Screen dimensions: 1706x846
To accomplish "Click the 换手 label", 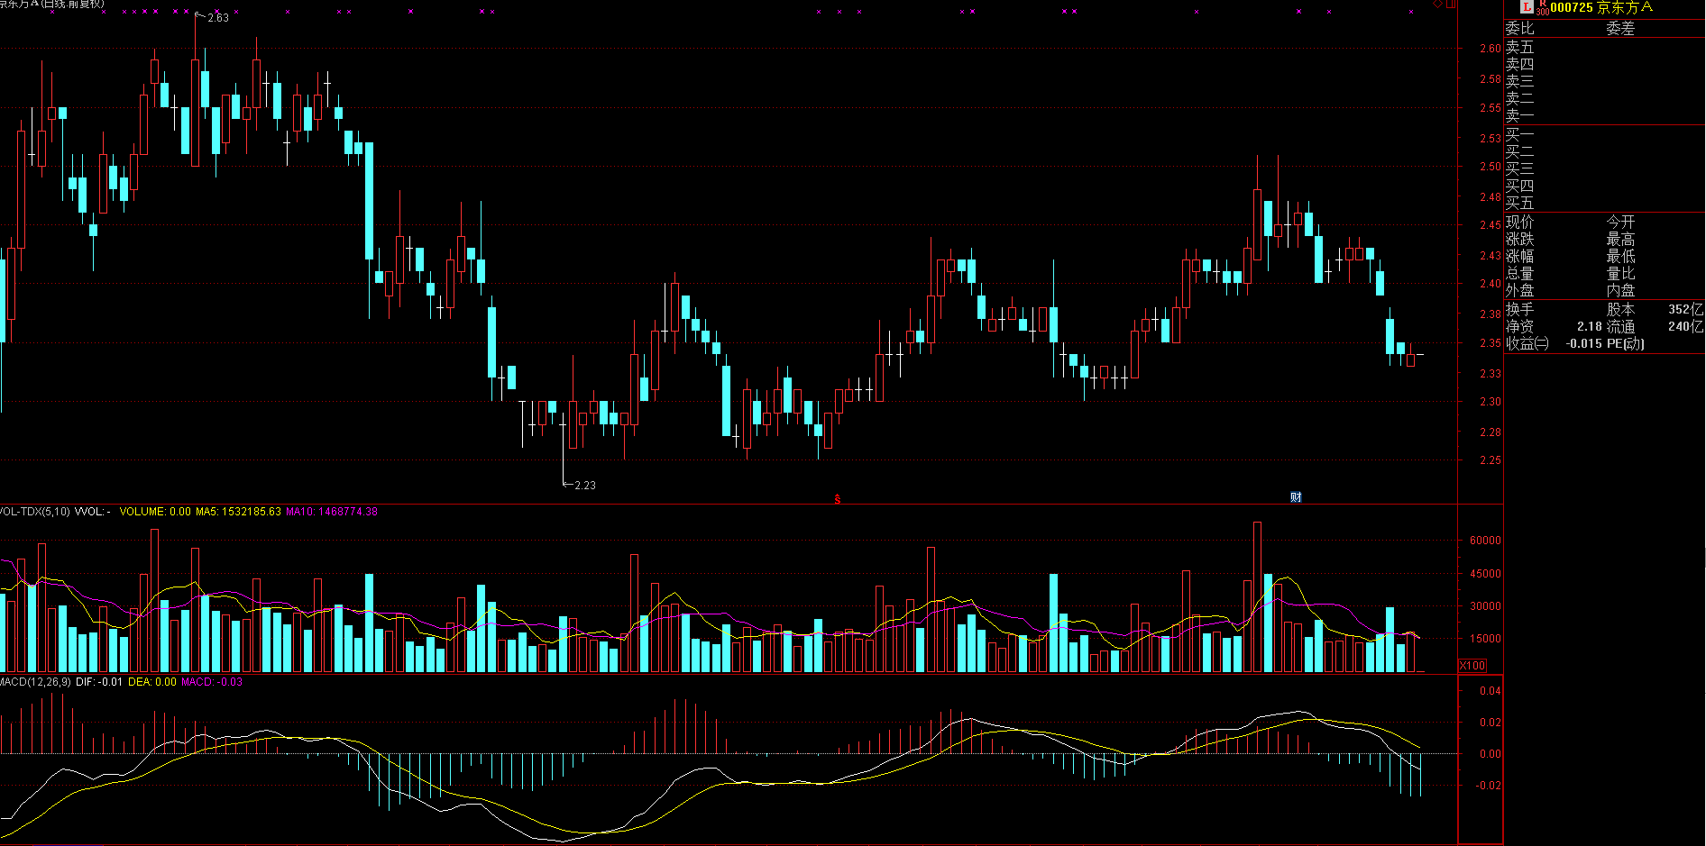I will [x=1519, y=309].
